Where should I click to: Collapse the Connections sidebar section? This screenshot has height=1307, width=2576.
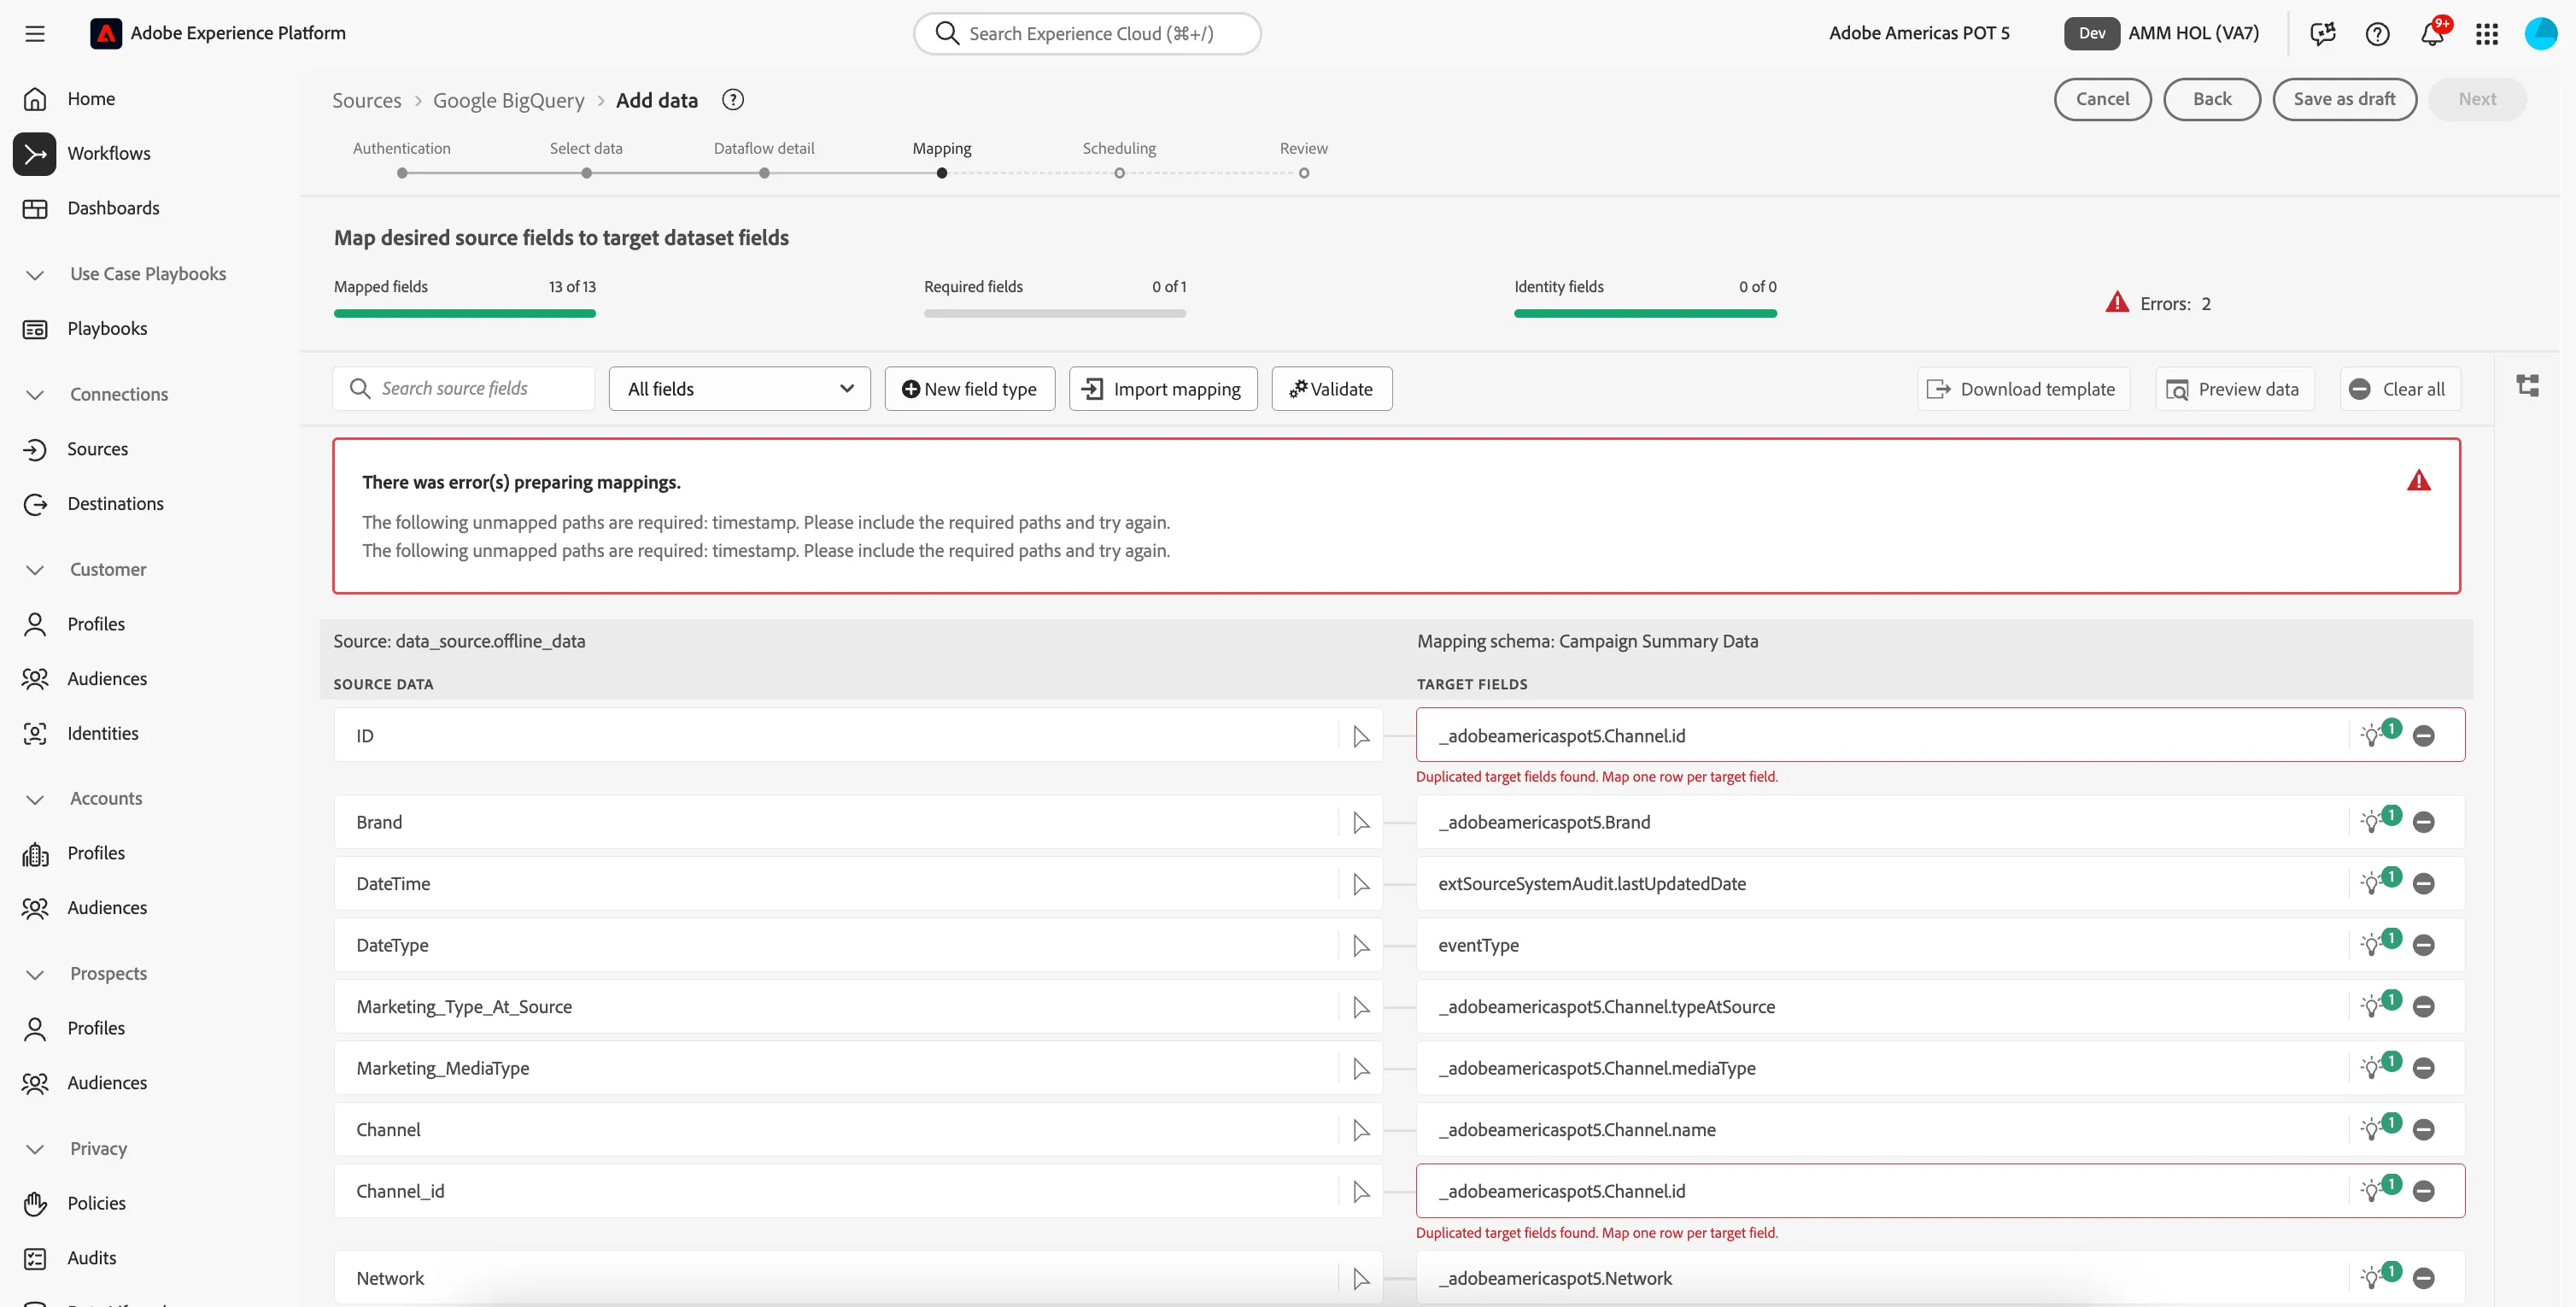pos(35,394)
